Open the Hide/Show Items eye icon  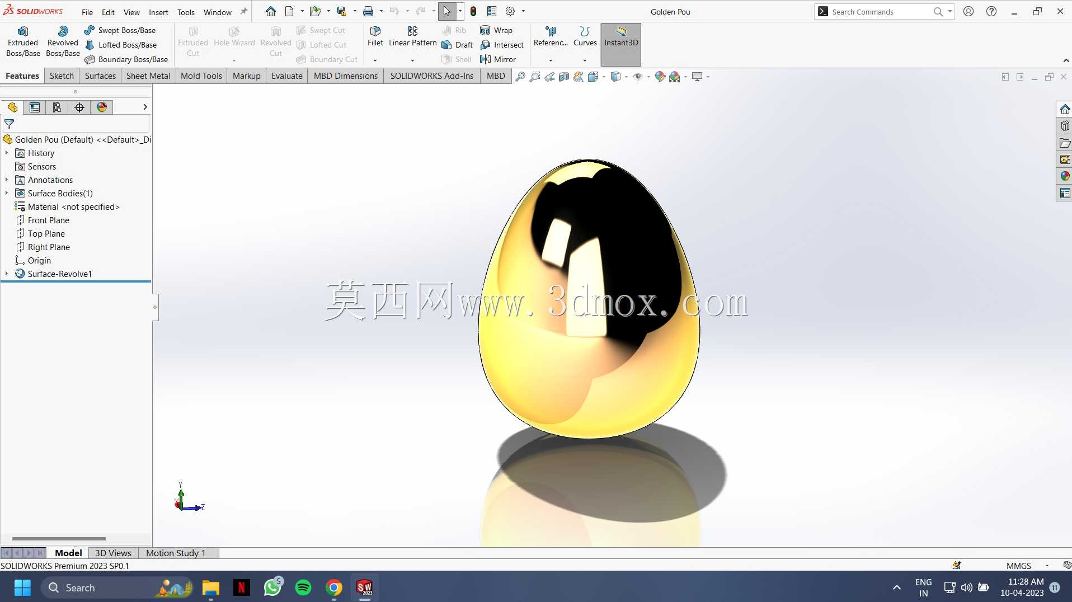[637, 77]
